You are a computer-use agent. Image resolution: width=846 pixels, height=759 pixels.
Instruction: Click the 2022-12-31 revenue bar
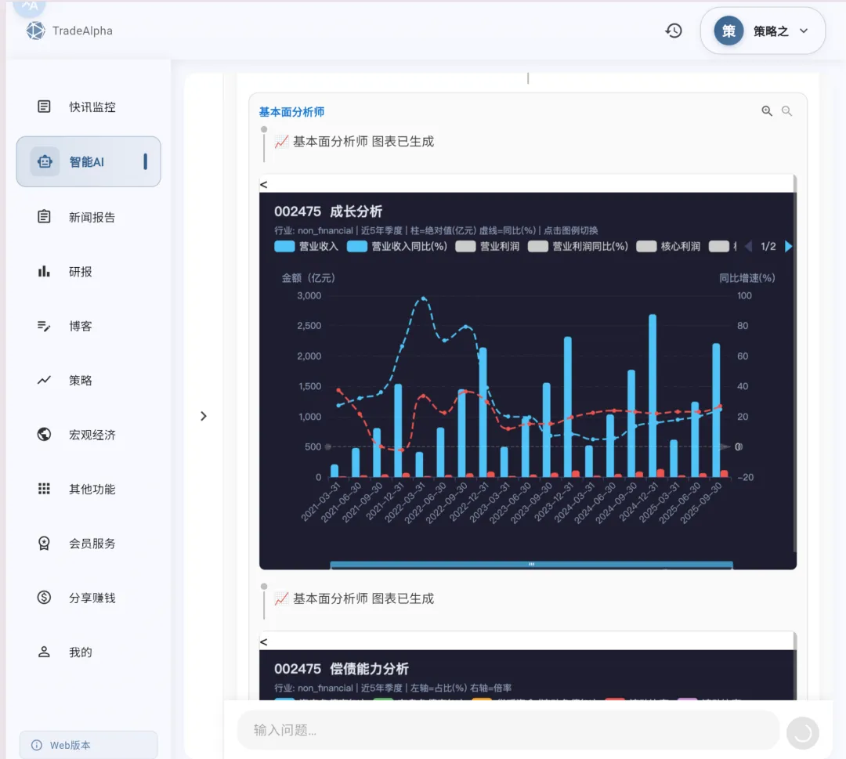[483, 412]
